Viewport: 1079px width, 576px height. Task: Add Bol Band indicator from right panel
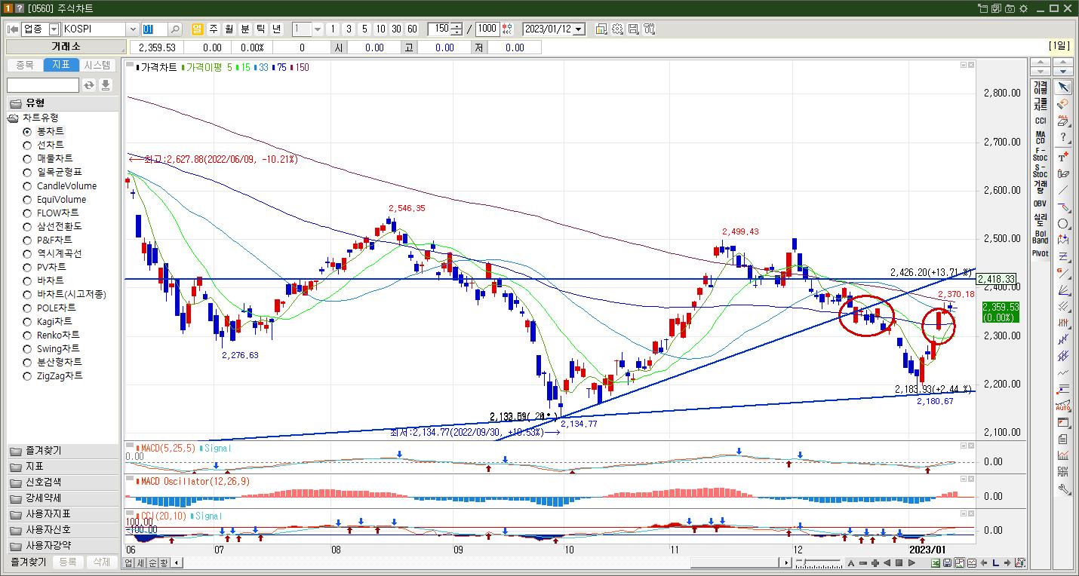click(x=1040, y=237)
